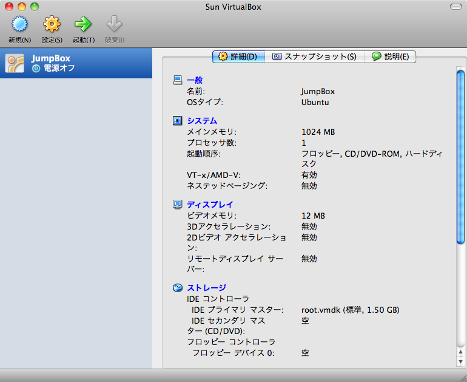The image size is (467, 382).
Task: Open the システム settings link
Action: pos(202,121)
